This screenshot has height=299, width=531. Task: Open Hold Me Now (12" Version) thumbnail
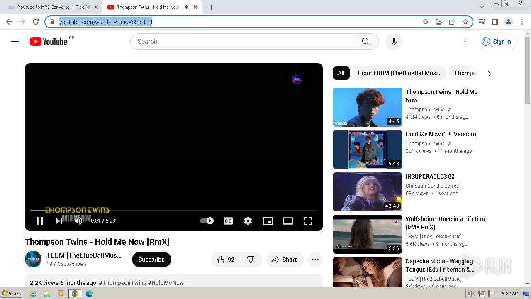tap(368, 149)
